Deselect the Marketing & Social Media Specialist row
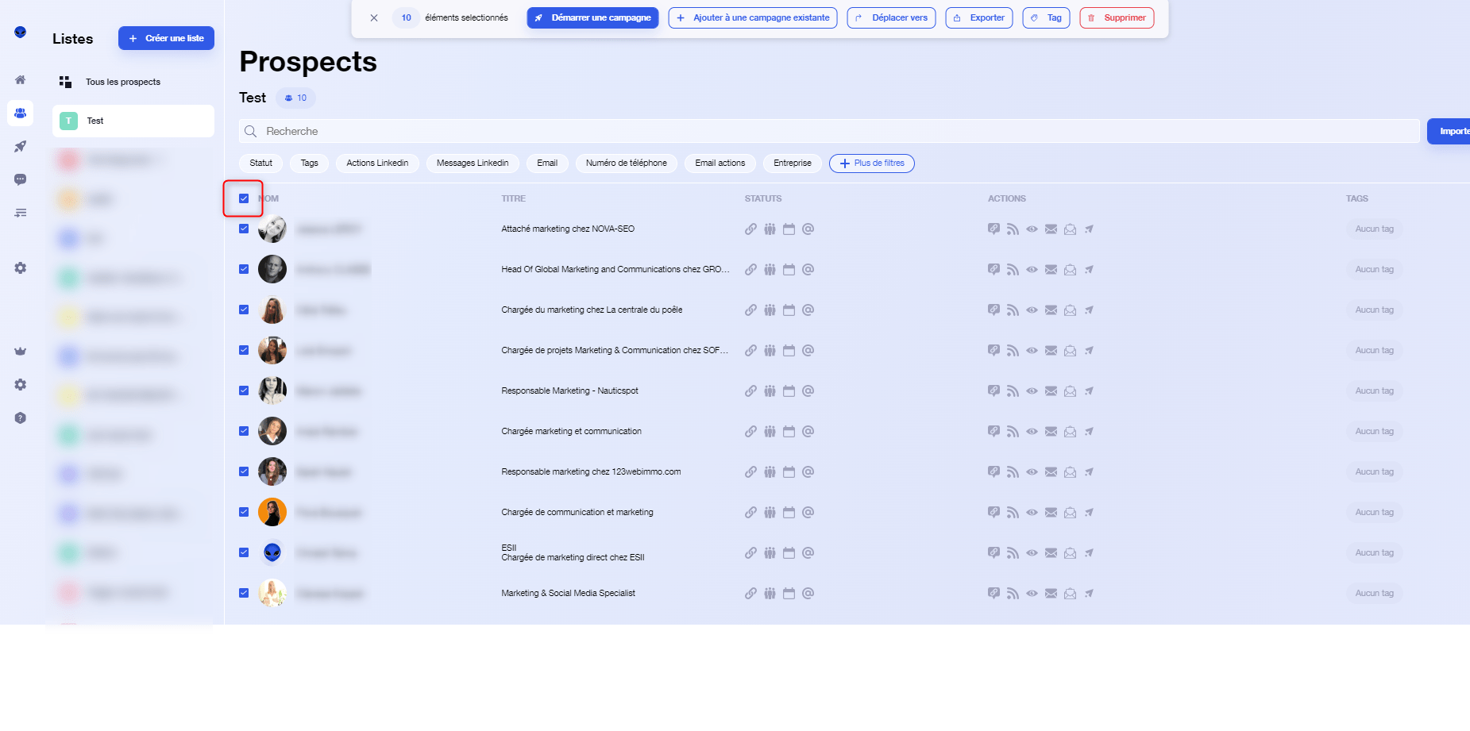The image size is (1470, 731). click(244, 593)
